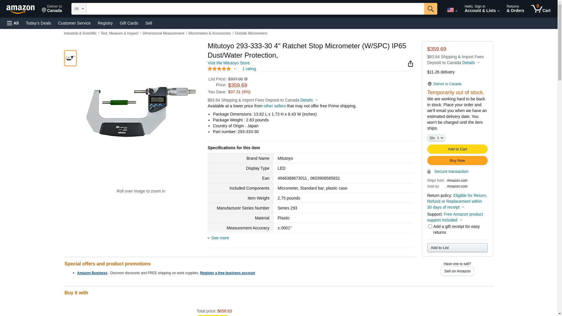Click the Amazon logo
The width and height of the screenshot is (562, 316).
tap(20, 9)
